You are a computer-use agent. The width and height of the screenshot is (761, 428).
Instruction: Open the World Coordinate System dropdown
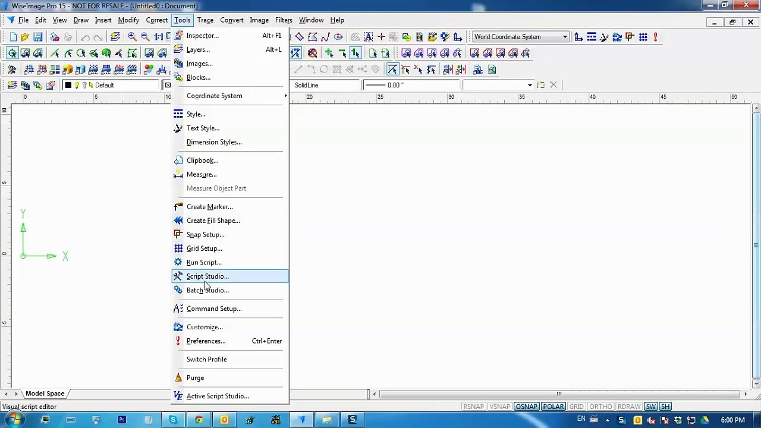[520, 37]
